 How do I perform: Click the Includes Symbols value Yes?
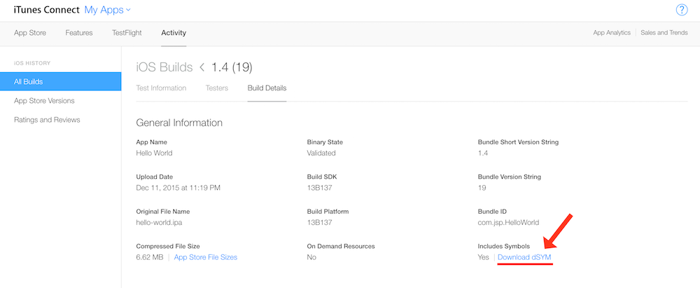point(484,257)
